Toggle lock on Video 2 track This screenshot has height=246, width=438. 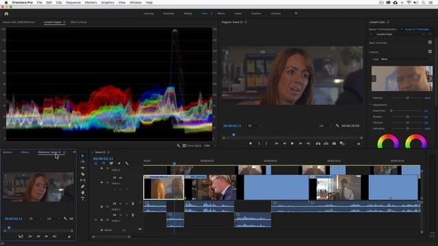tap(102, 169)
